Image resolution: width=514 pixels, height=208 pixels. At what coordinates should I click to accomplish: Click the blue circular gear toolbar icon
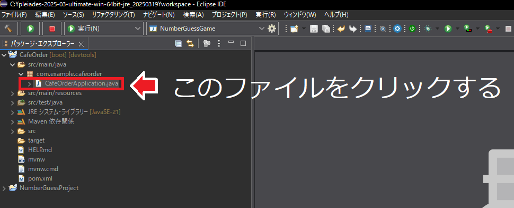(x=397, y=29)
